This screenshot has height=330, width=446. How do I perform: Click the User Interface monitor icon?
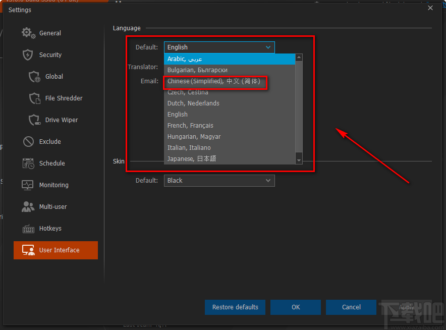(x=28, y=250)
